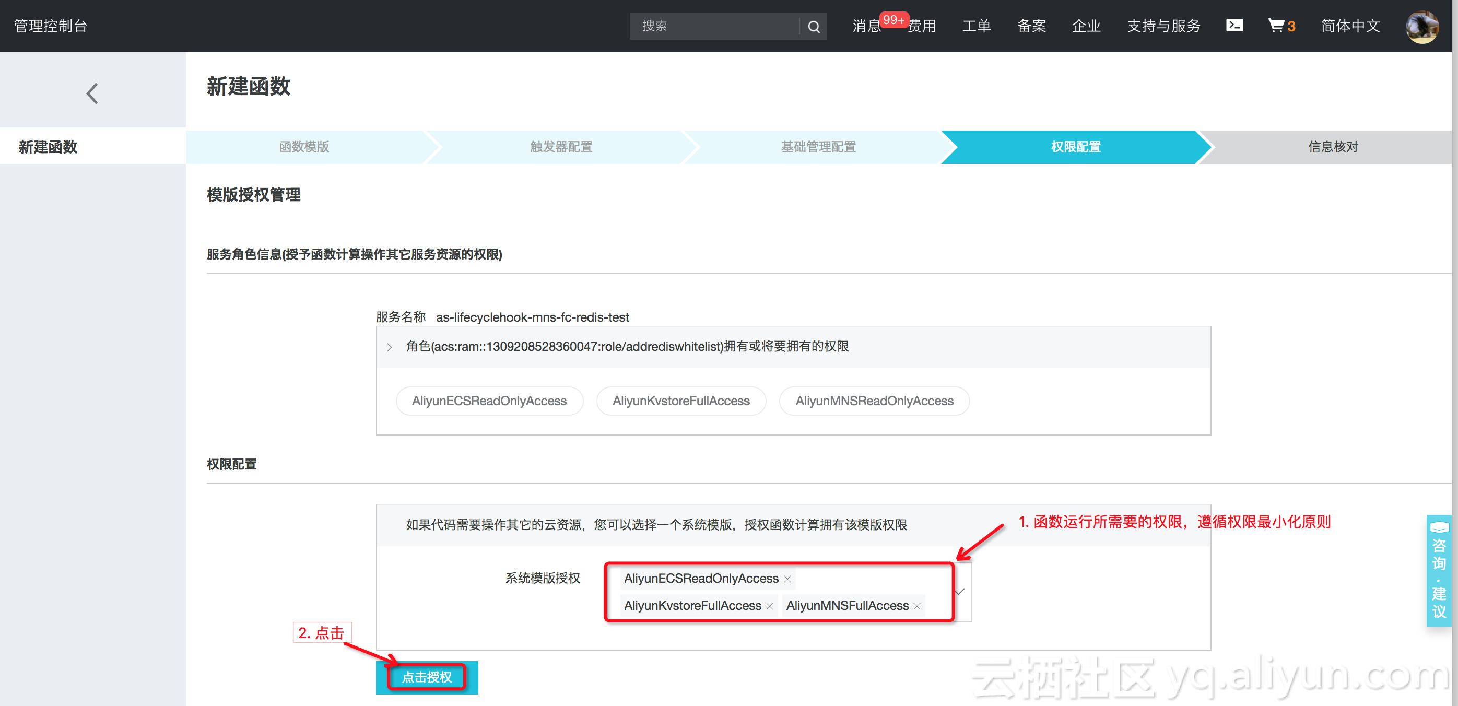Select 新建函数 in the sidebar
Viewport: 1458px width, 706px height.
[93, 147]
